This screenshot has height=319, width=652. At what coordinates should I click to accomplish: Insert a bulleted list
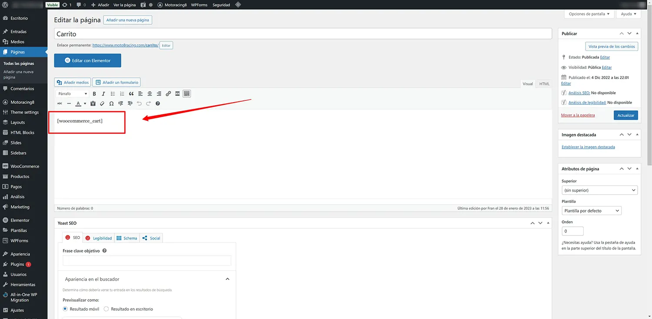113,93
